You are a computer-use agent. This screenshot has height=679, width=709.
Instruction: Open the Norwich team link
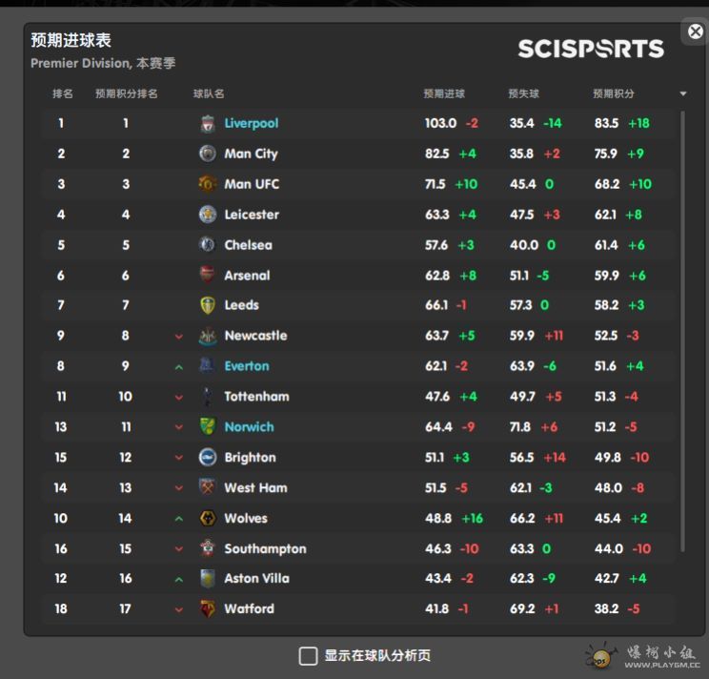click(x=249, y=427)
